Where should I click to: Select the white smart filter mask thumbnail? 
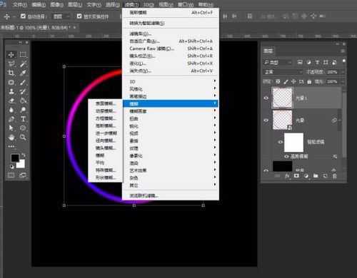(x=293, y=143)
